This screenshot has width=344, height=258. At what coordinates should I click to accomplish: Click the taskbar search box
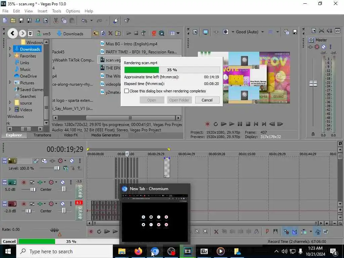pos(64,251)
